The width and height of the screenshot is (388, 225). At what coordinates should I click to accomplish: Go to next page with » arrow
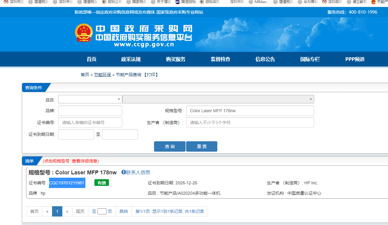67,211
